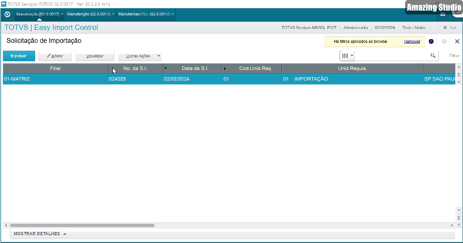This screenshot has height=243, width=463.
Task: Click 'Administrador' in the header bar
Action: (x=355, y=27)
